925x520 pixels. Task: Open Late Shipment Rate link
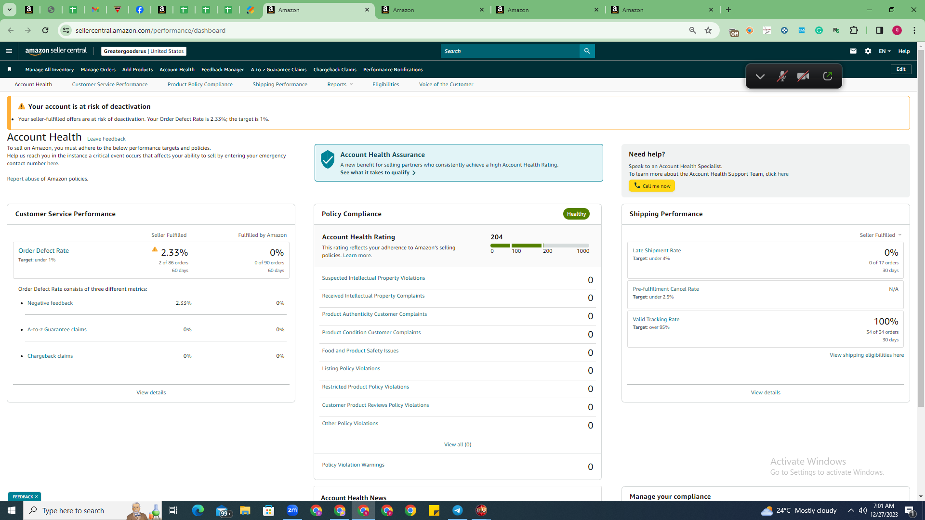point(657,250)
